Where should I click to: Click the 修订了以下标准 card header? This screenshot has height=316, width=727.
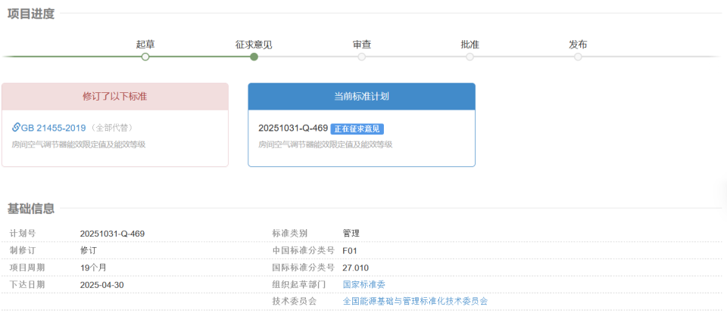pos(115,97)
